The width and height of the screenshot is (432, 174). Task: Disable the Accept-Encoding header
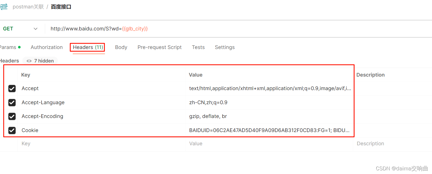12,116
